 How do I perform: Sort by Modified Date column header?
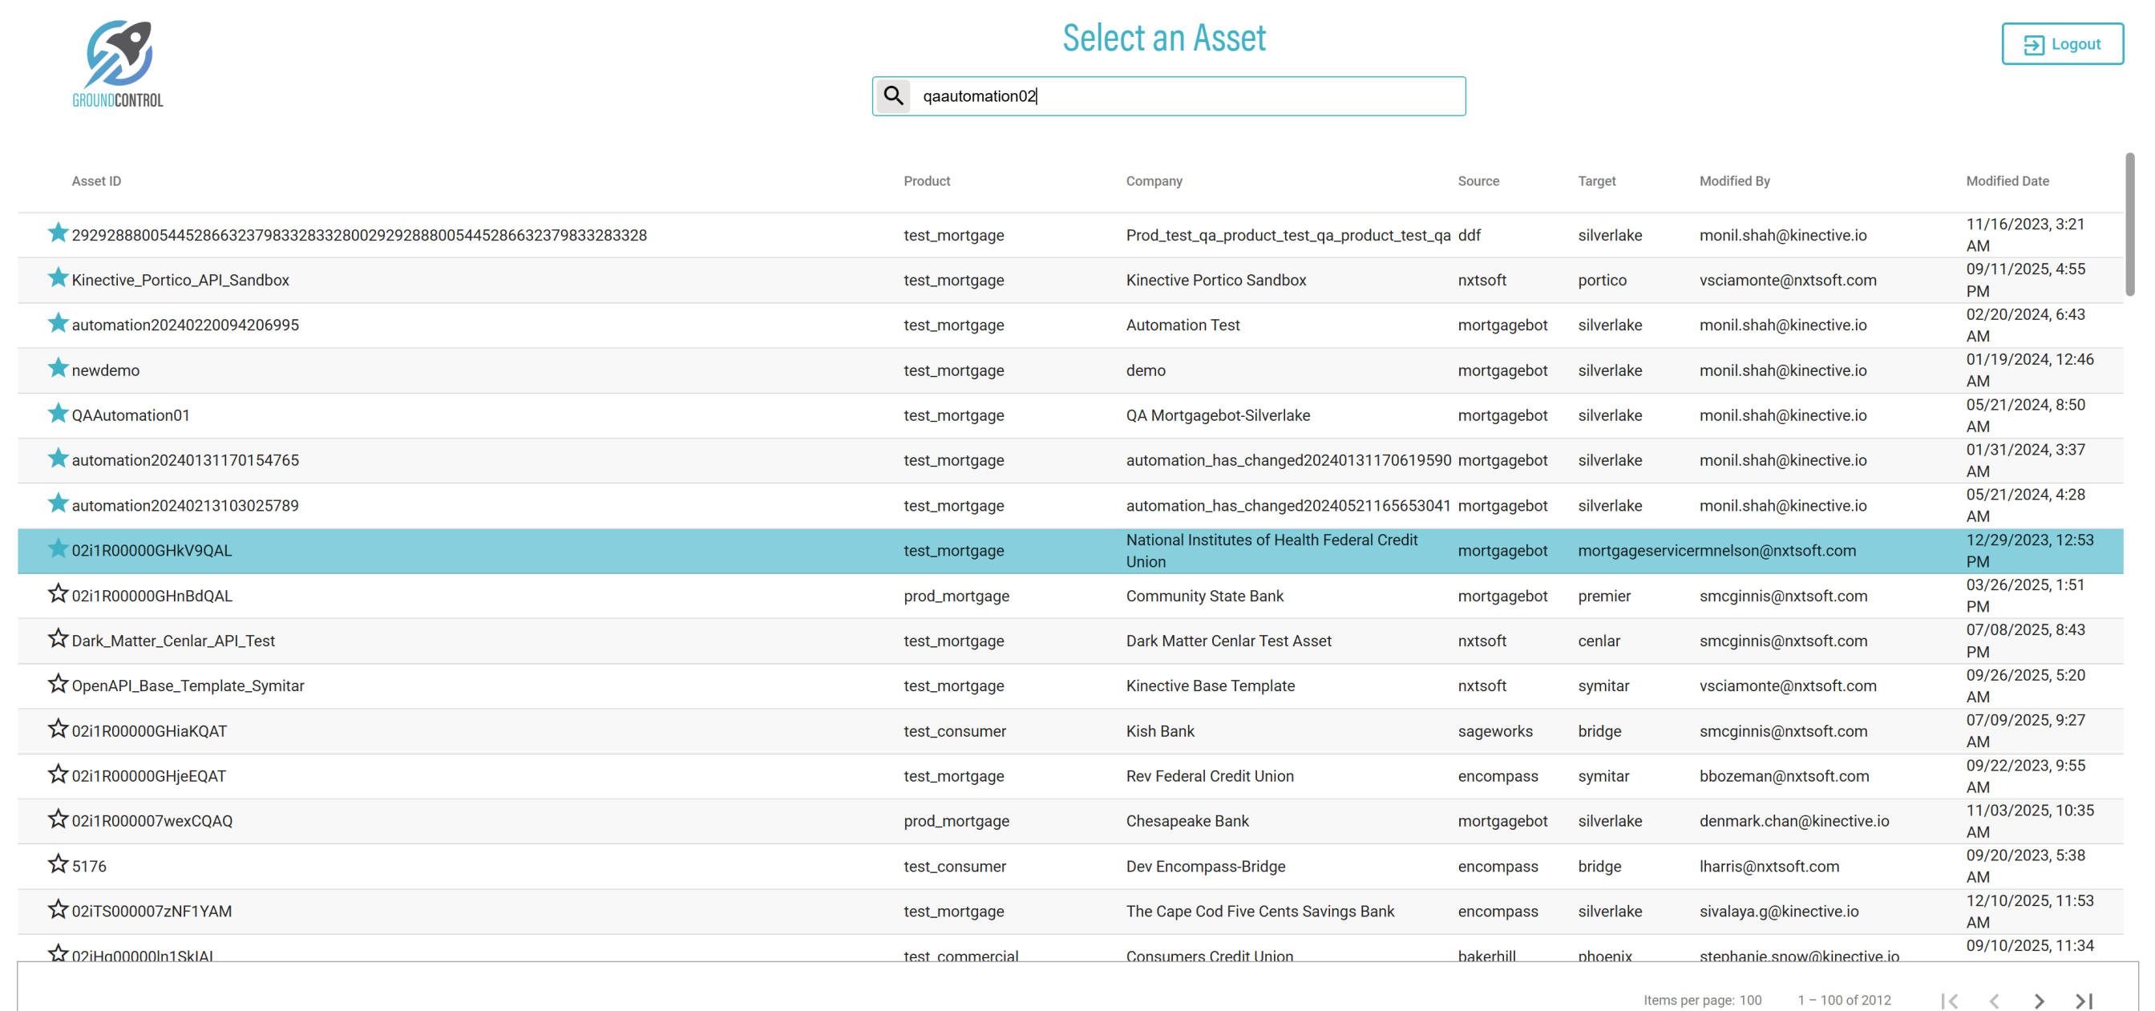point(2006,180)
